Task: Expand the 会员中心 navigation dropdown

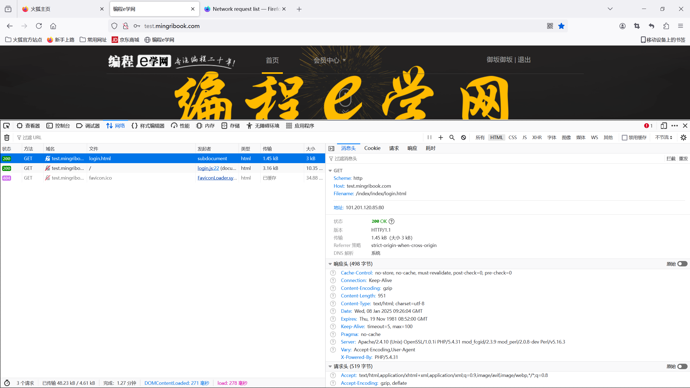Action: (329, 60)
